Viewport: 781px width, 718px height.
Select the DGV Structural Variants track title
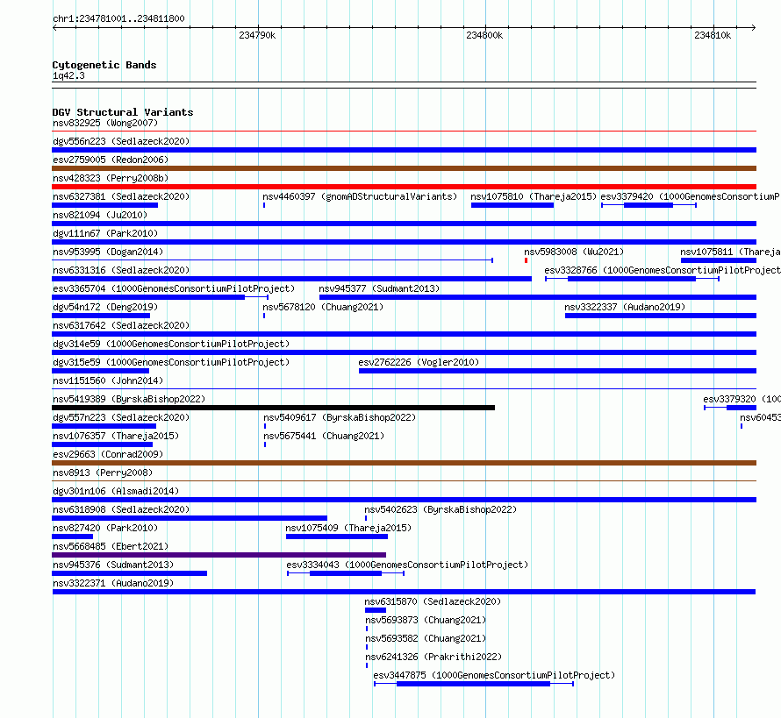[x=123, y=112]
